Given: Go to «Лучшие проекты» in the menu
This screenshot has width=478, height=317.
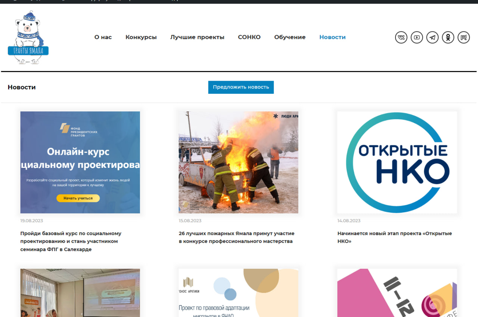Looking at the screenshot, I should 197,37.
